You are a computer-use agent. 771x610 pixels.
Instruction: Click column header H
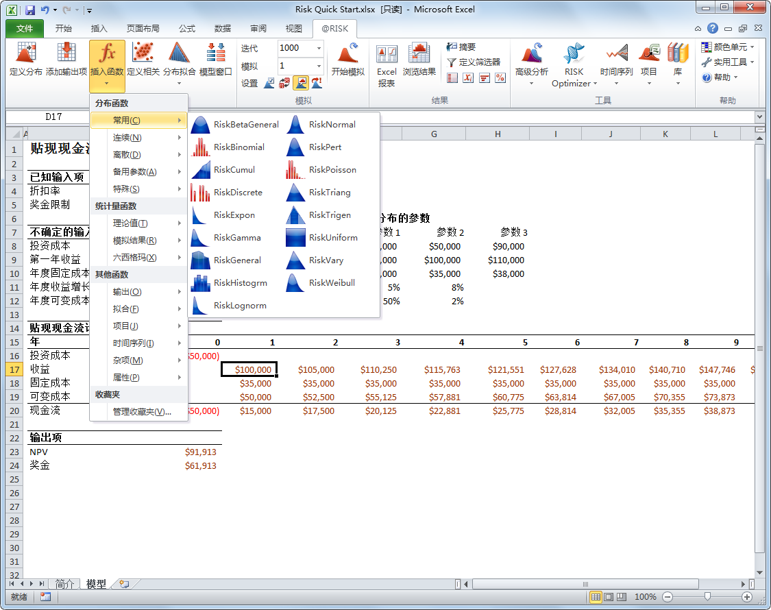point(498,134)
